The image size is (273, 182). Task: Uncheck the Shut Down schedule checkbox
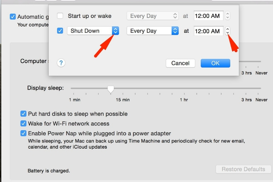60,31
